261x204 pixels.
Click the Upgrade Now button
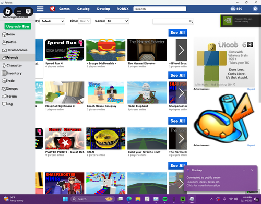18,26
